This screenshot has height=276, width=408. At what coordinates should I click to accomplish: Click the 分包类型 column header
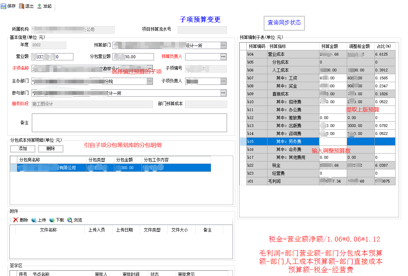100,160
